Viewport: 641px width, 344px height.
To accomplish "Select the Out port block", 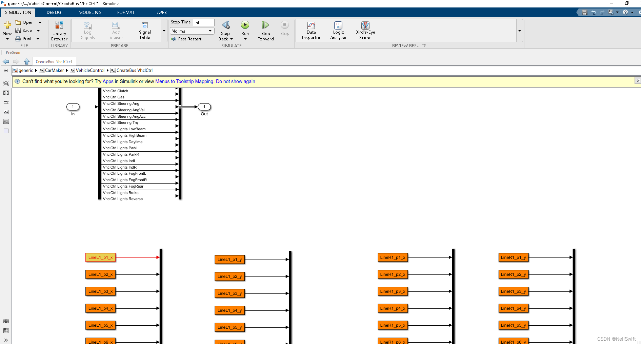I will 204,107.
